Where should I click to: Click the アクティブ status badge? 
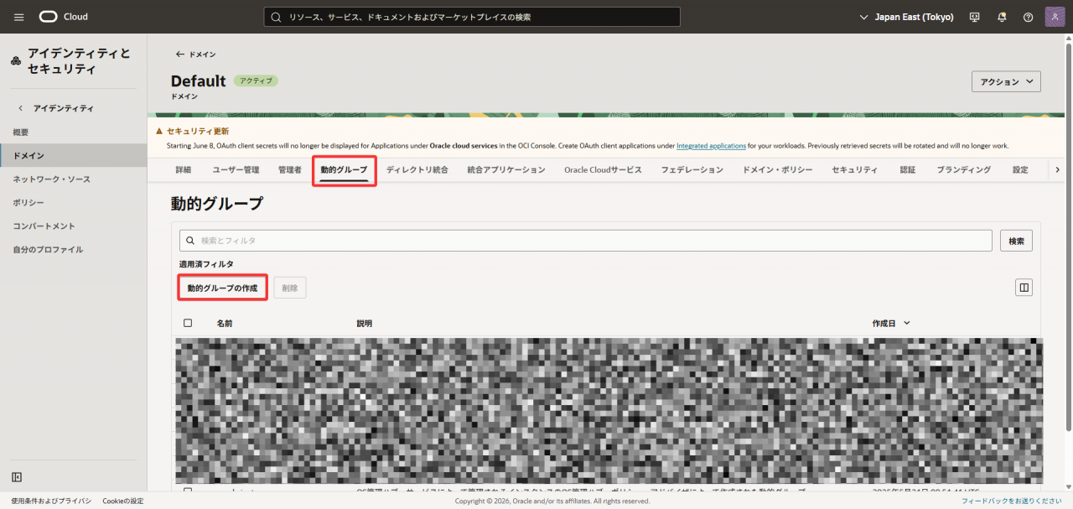pos(256,81)
